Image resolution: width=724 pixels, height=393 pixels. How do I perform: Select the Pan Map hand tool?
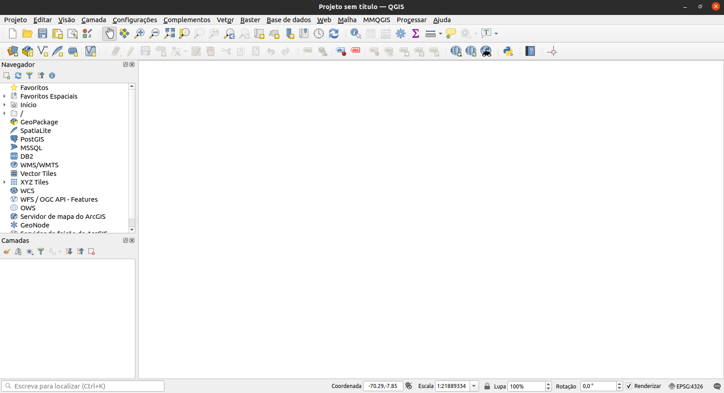tap(110, 33)
